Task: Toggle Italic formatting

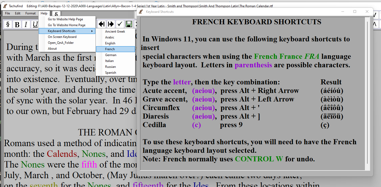Action: [x=26, y=24]
